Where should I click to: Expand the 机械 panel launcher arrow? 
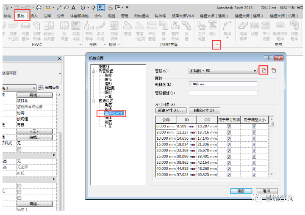pyautogui.click(x=119, y=45)
